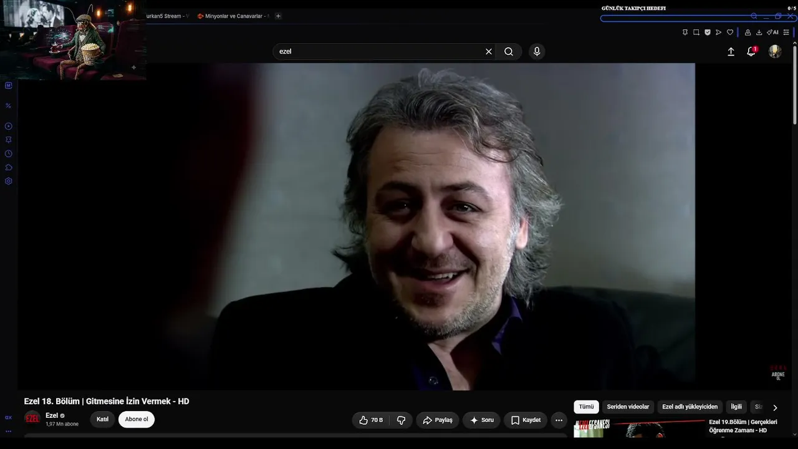
Task: Click the "1,97 Mn abone" subscriber count
Action: point(62,424)
